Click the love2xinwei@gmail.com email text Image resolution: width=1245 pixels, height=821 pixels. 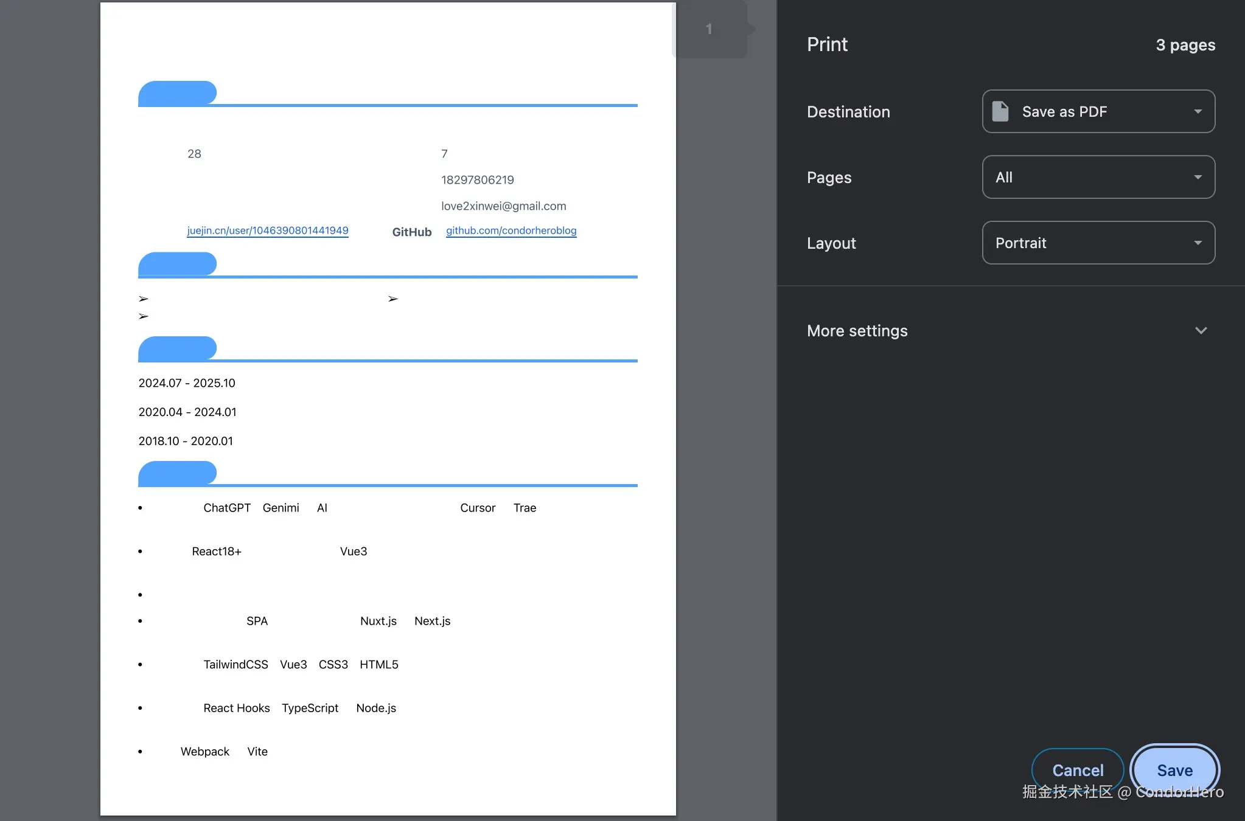503,206
